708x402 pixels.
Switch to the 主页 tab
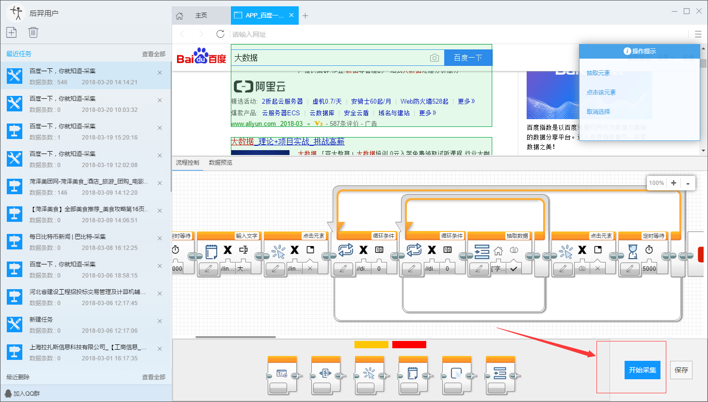tap(201, 15)
